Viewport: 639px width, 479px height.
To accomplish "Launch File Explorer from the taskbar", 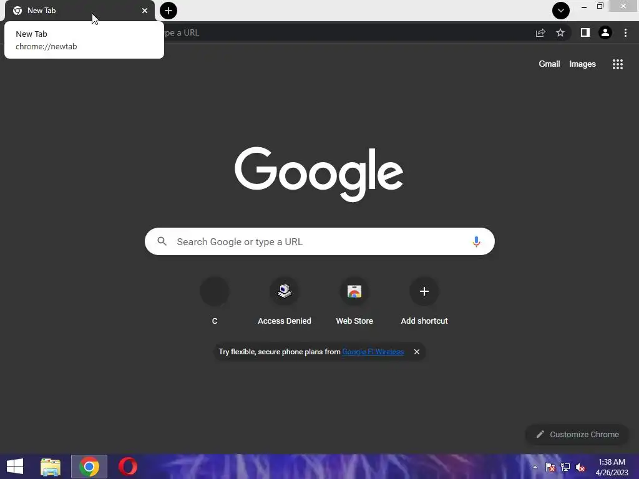I will (51, 467).
